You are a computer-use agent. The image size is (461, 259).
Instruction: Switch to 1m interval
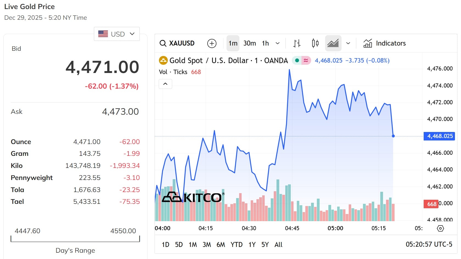click(x=233, y=43)
